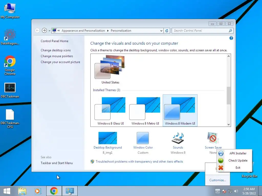Open Troubleshoot problems with transparency link
262x196 pixels.
(139, 162)
